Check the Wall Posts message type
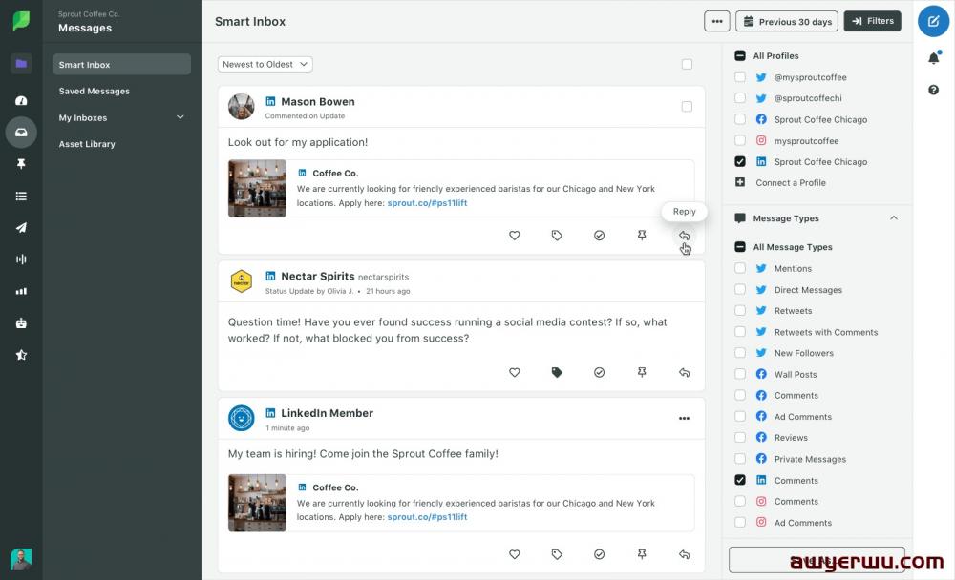Image resolution: width=955 pixels, height=580 pixels. 740,374
